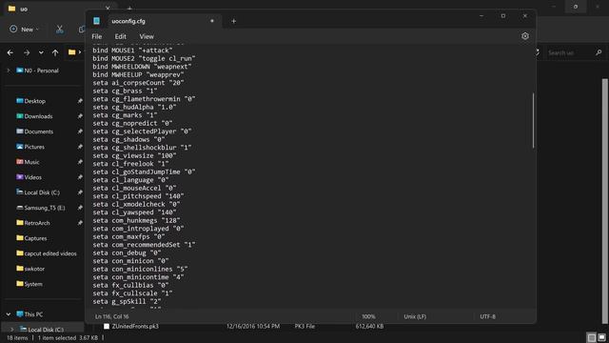
Task: Open the RetroArch folder
Action: (36, 223)
